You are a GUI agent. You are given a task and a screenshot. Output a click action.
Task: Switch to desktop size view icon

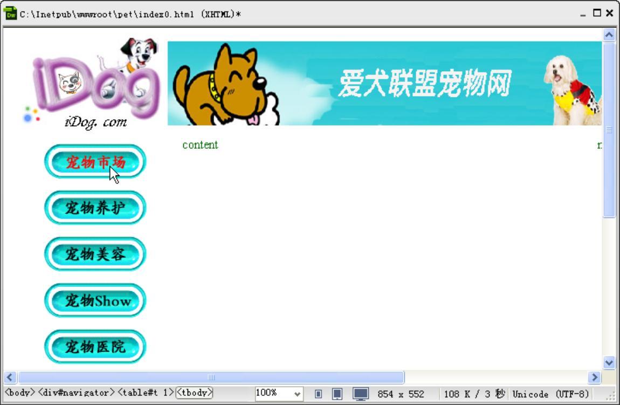click(x=361, y=394)
